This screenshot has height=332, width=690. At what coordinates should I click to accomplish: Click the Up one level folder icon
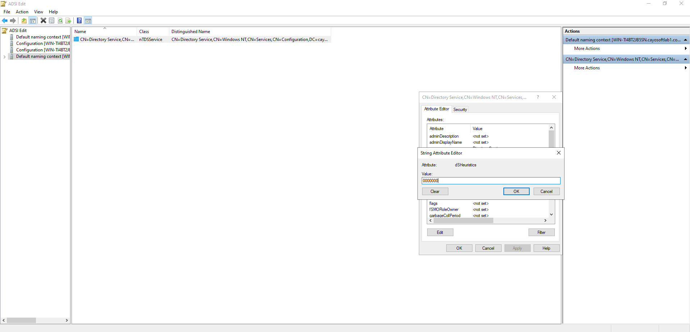coord(24,20)
